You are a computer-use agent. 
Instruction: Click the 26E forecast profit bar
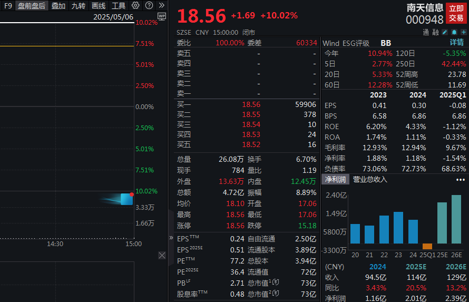pyautogui.click(x=456, y=219)
